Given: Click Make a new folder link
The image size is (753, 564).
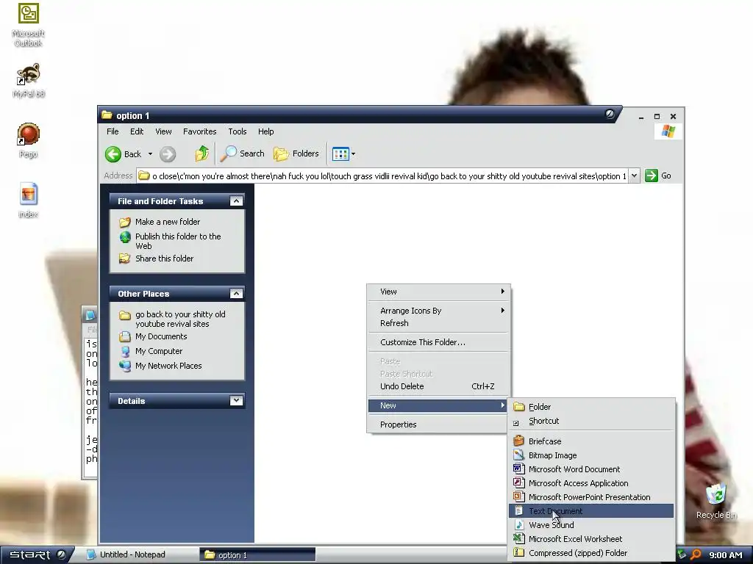Looking at the screenshot, I should pyautogui.click(x=168, y=222).
